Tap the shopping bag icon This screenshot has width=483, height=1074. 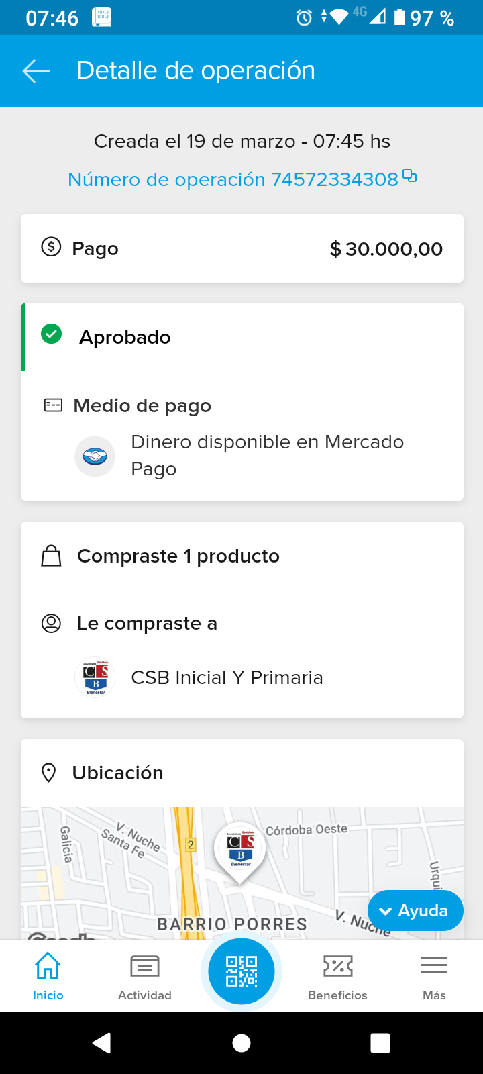click(52, 556)
